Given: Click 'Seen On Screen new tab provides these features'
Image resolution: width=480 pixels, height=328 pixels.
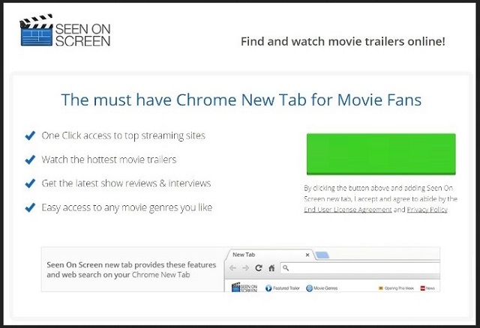Looking at the screenshot, I should tap(131, 265).
